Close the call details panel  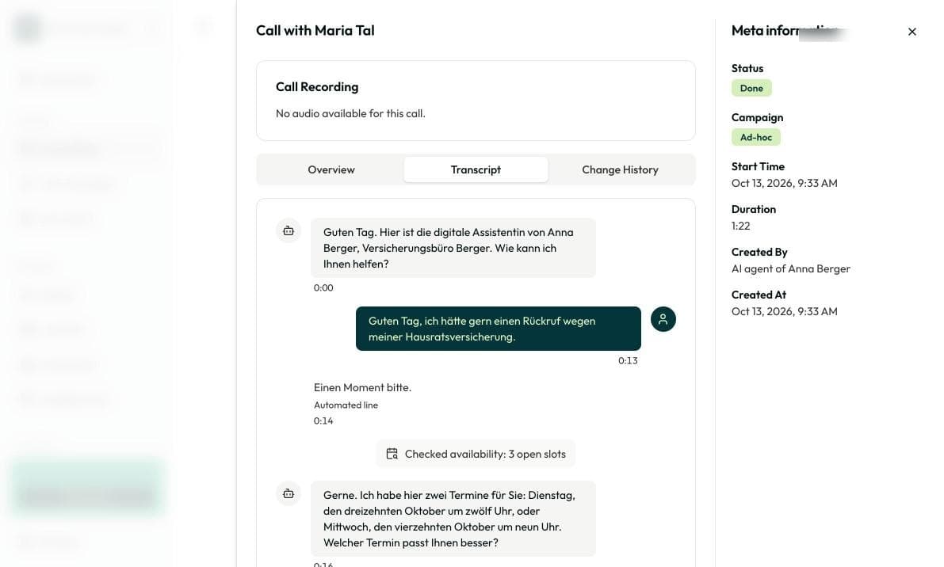[x=912, y=32]
